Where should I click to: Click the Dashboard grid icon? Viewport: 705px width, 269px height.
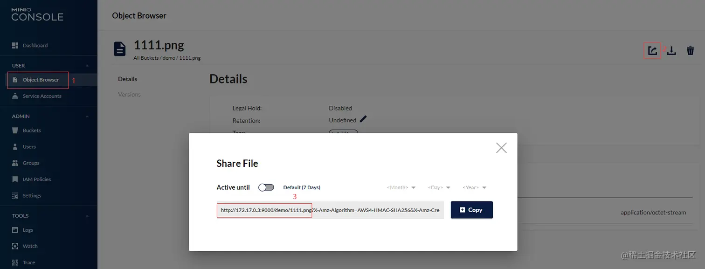click(x=14, y=45)
